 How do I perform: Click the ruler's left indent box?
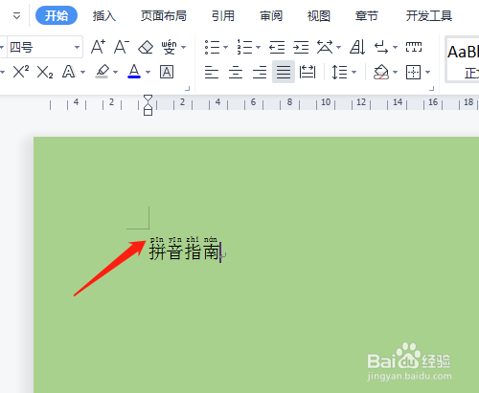click(x=148, y=112)
